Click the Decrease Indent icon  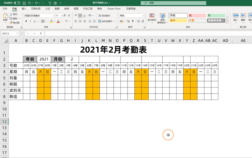tap(90, 21)
